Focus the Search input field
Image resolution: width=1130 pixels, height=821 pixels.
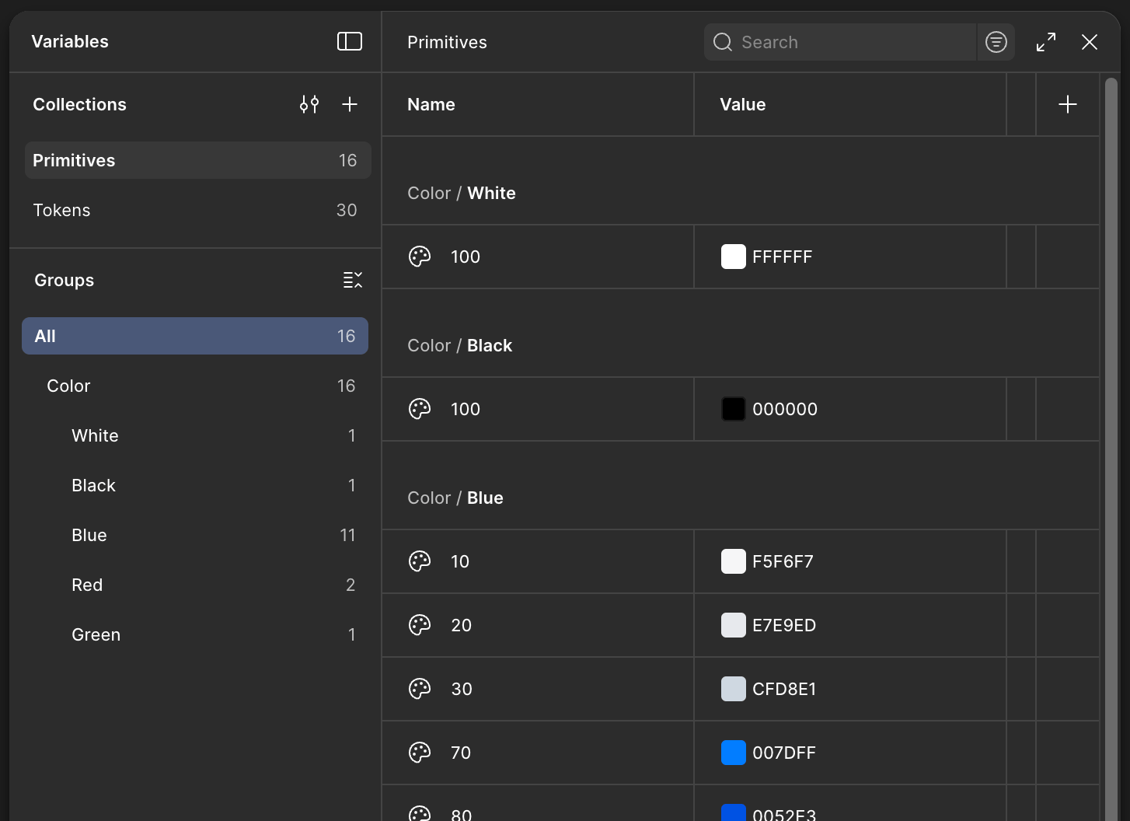click(x=851, y=42)
